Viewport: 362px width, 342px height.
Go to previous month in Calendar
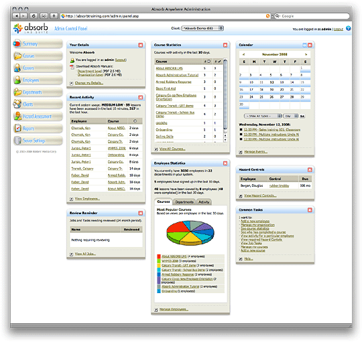243,54
